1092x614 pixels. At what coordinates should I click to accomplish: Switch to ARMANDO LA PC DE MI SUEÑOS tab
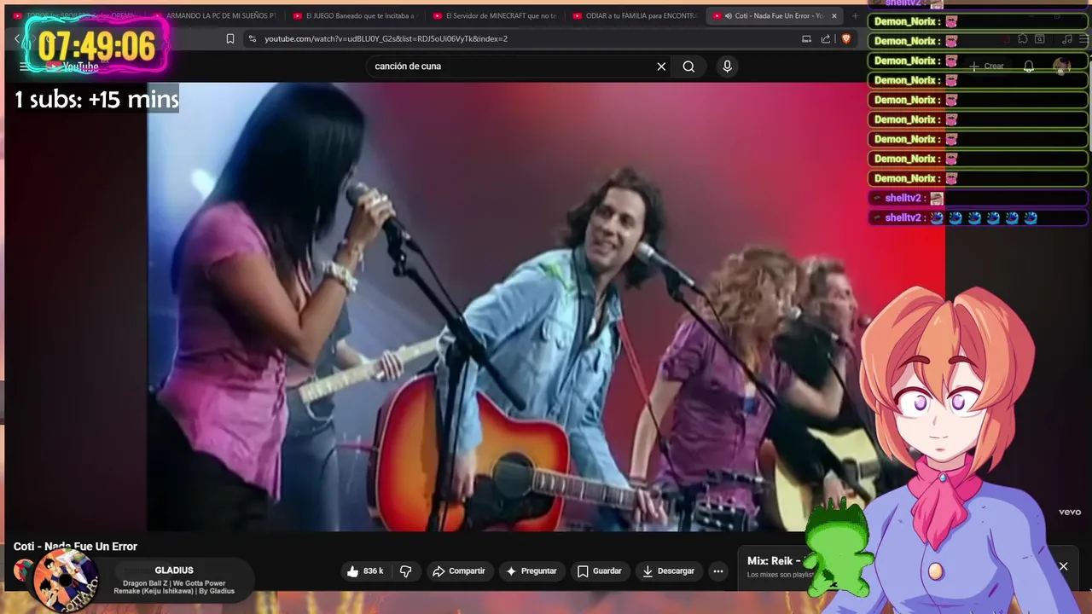point(215,15)
